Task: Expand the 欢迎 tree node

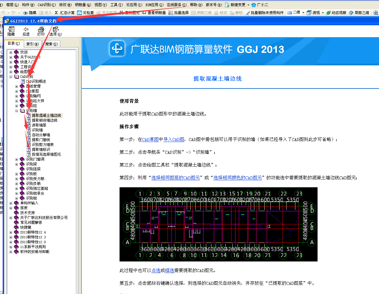Action: 11,52
